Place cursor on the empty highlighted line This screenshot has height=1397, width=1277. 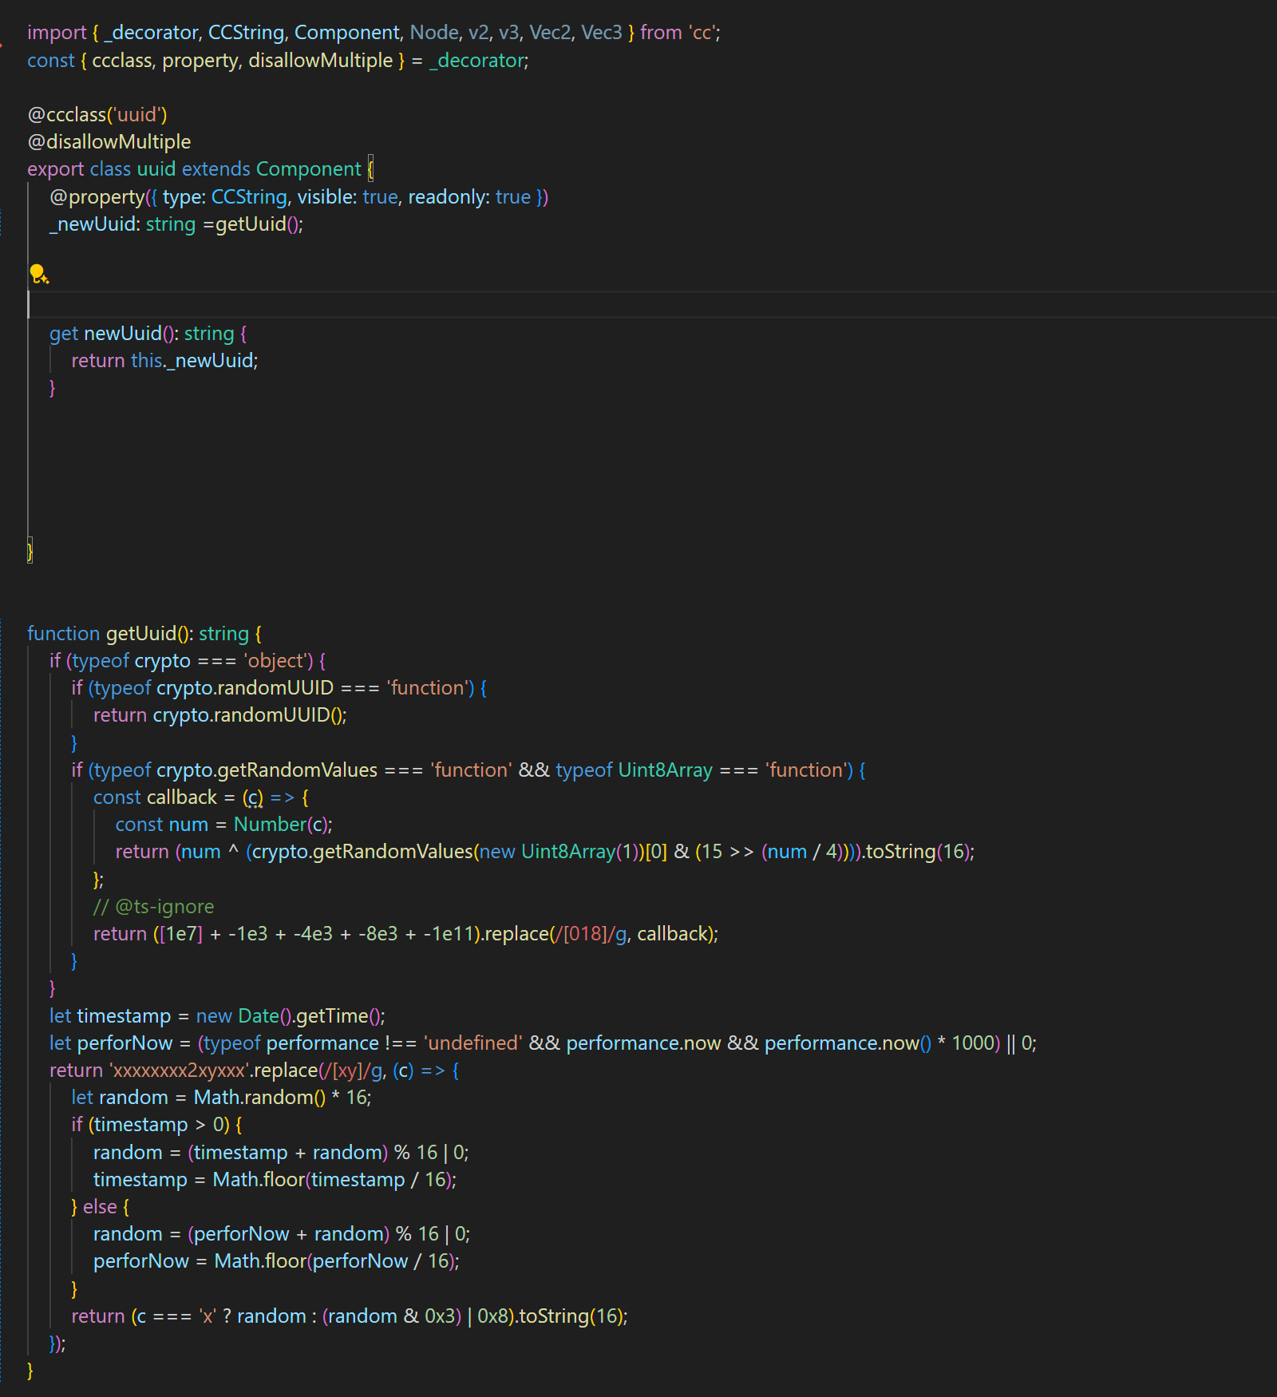(319, 305)
